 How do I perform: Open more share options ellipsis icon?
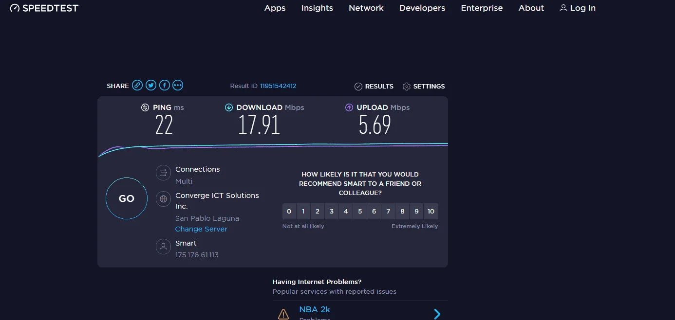pos(178,86)
